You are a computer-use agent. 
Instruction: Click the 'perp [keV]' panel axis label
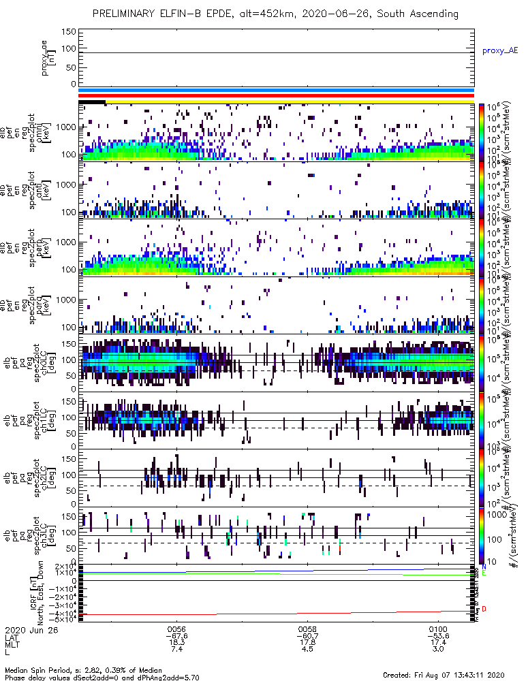[x=44, y=248]
